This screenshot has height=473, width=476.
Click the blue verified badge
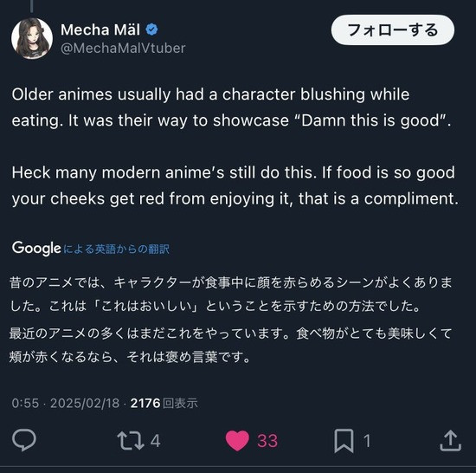pos(151,29)
